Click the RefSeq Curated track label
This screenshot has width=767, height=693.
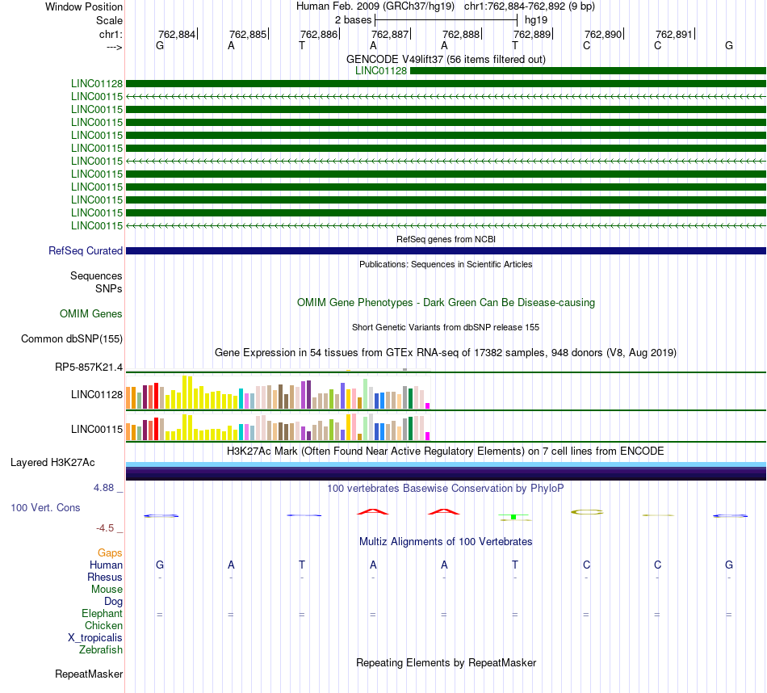85,250
